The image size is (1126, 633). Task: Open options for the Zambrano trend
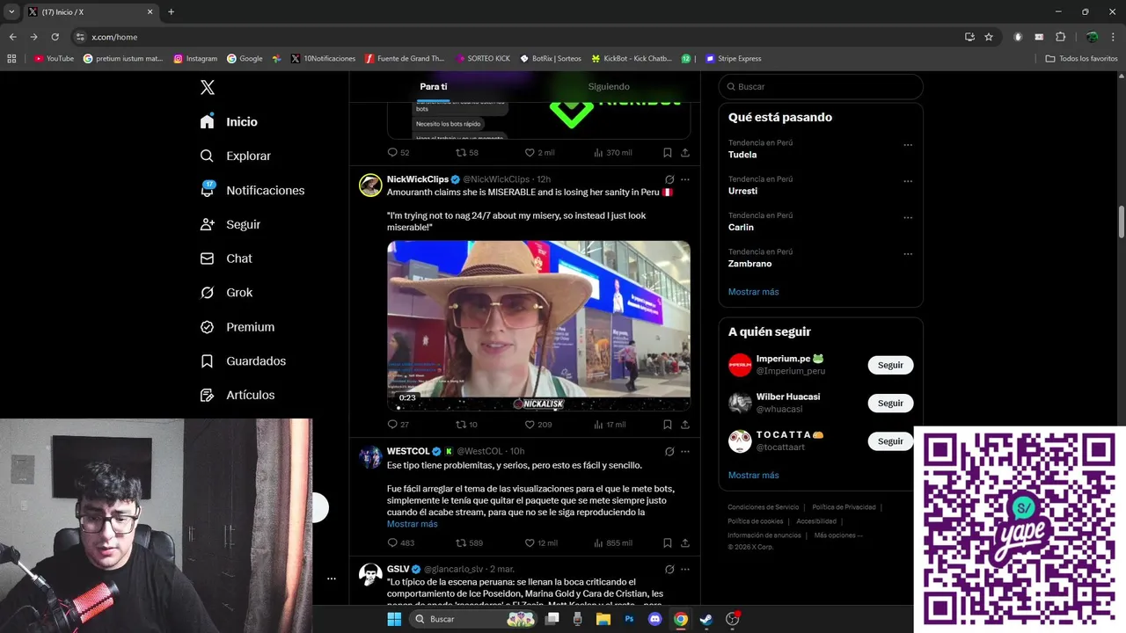908,254
